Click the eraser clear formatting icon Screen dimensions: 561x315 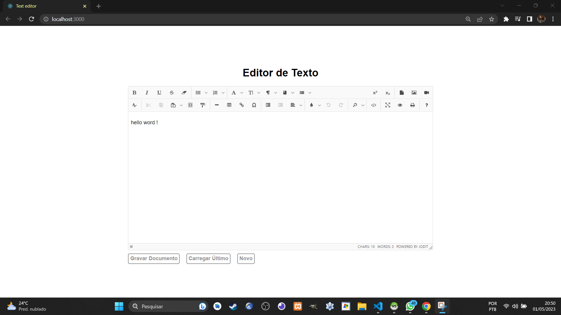[x=184, y=93]
